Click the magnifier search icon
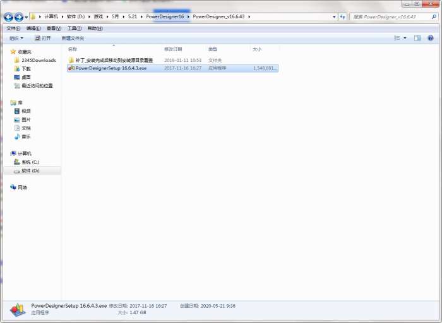Viewport: 442px width, 323px height. (434, 17)
